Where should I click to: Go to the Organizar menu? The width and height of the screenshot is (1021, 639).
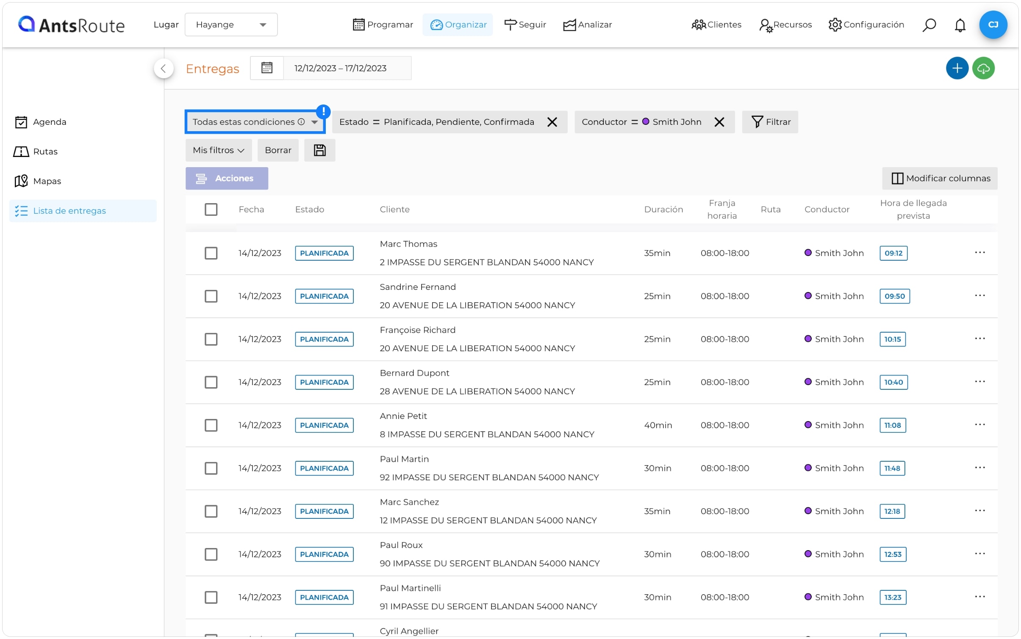(458, 25)
